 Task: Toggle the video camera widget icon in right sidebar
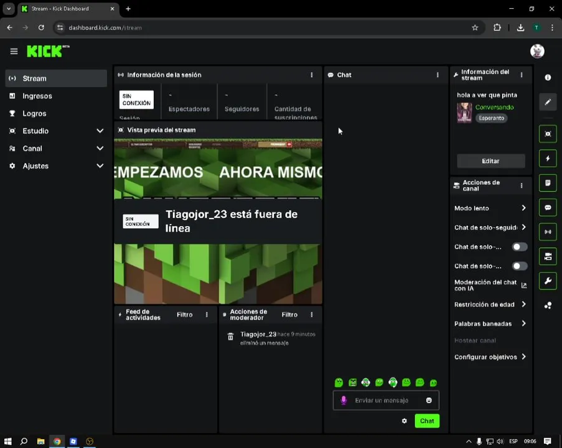[548, 256]
